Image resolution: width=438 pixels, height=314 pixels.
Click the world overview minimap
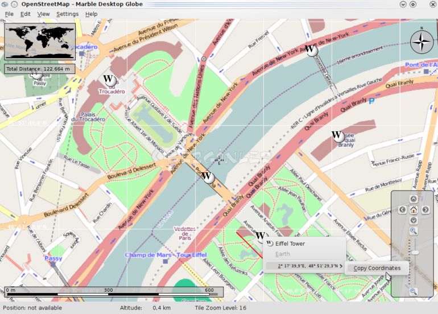[40, 42]
